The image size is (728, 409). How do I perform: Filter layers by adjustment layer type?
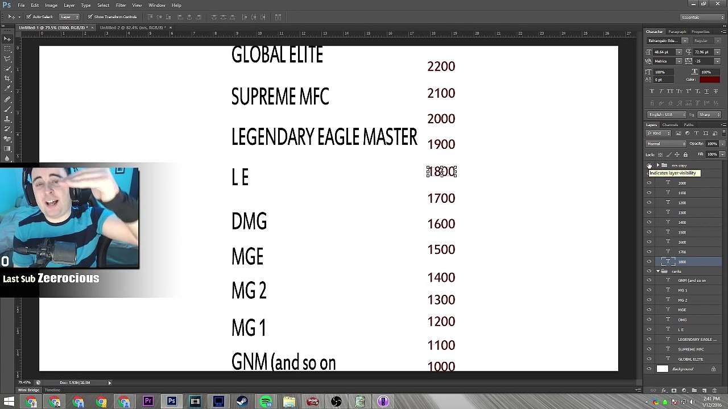(x=687, y=133)
